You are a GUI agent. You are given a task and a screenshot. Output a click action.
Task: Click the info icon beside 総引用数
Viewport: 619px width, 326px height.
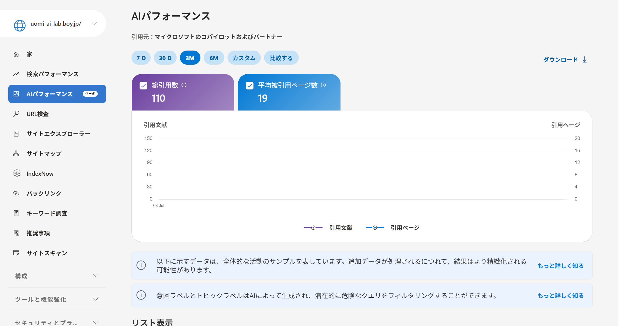tap(184, 85)
